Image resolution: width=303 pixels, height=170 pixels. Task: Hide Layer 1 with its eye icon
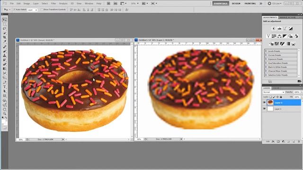[264, 109]
